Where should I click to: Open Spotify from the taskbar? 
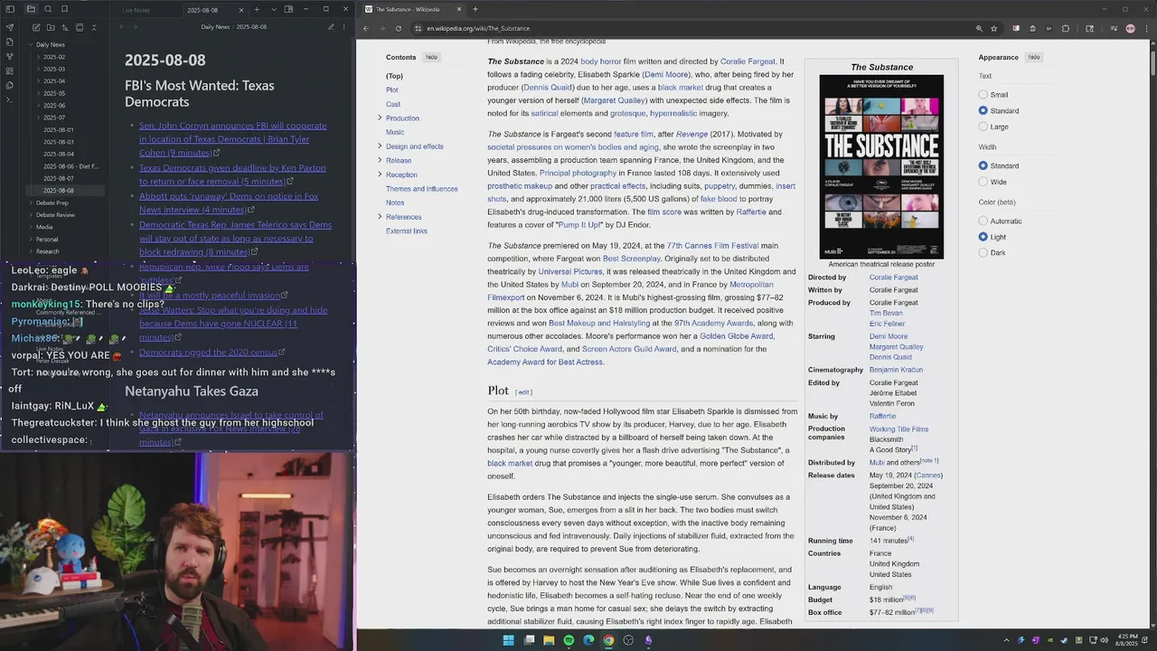[569, 640]
